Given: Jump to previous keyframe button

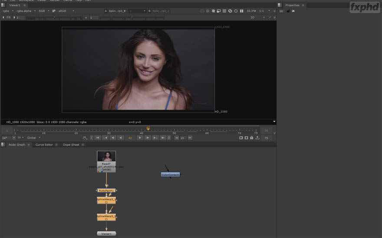Looking at the screenshot, I should pos(105,138).
